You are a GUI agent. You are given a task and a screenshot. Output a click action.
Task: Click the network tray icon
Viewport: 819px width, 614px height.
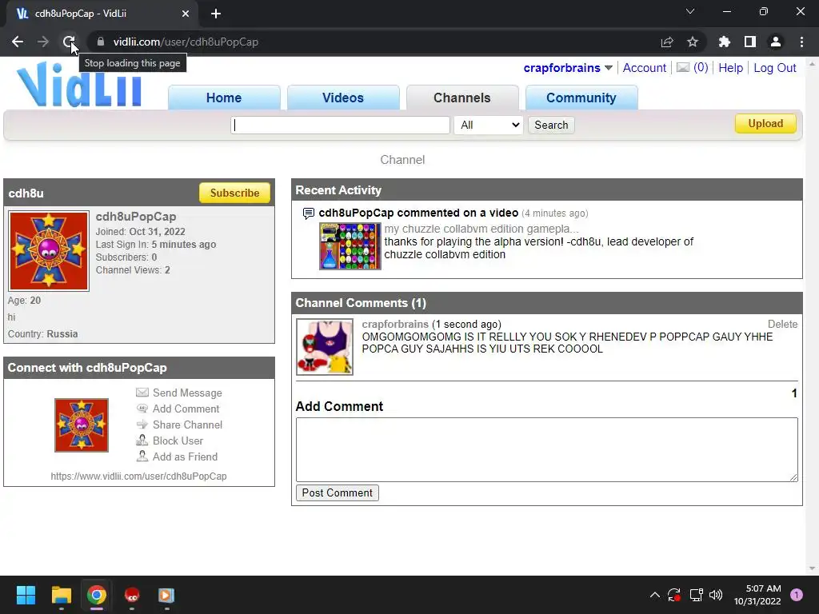point(696,595)
